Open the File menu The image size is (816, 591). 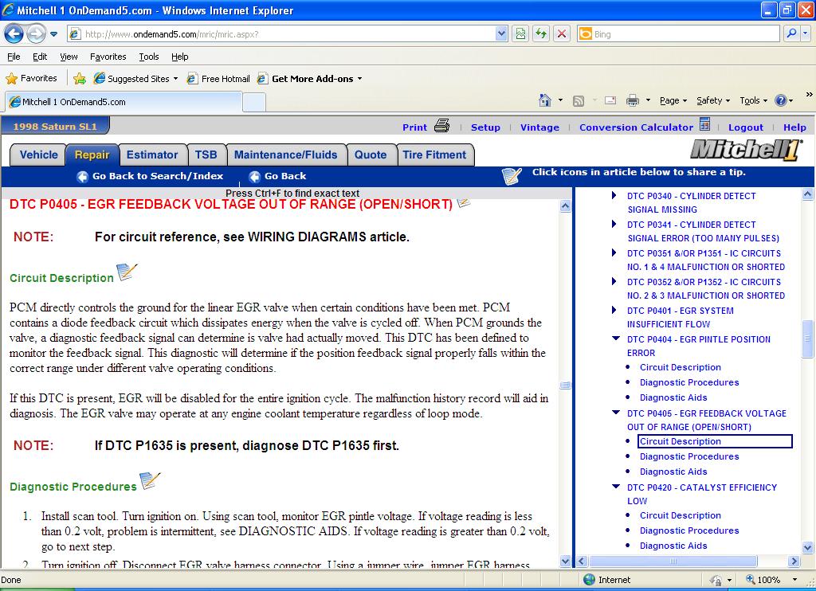(x=14, y=57)
